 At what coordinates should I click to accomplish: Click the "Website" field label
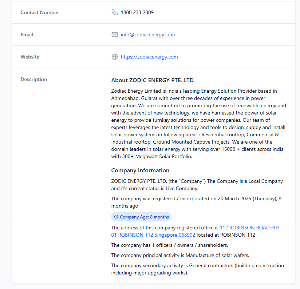coord(30,57)
